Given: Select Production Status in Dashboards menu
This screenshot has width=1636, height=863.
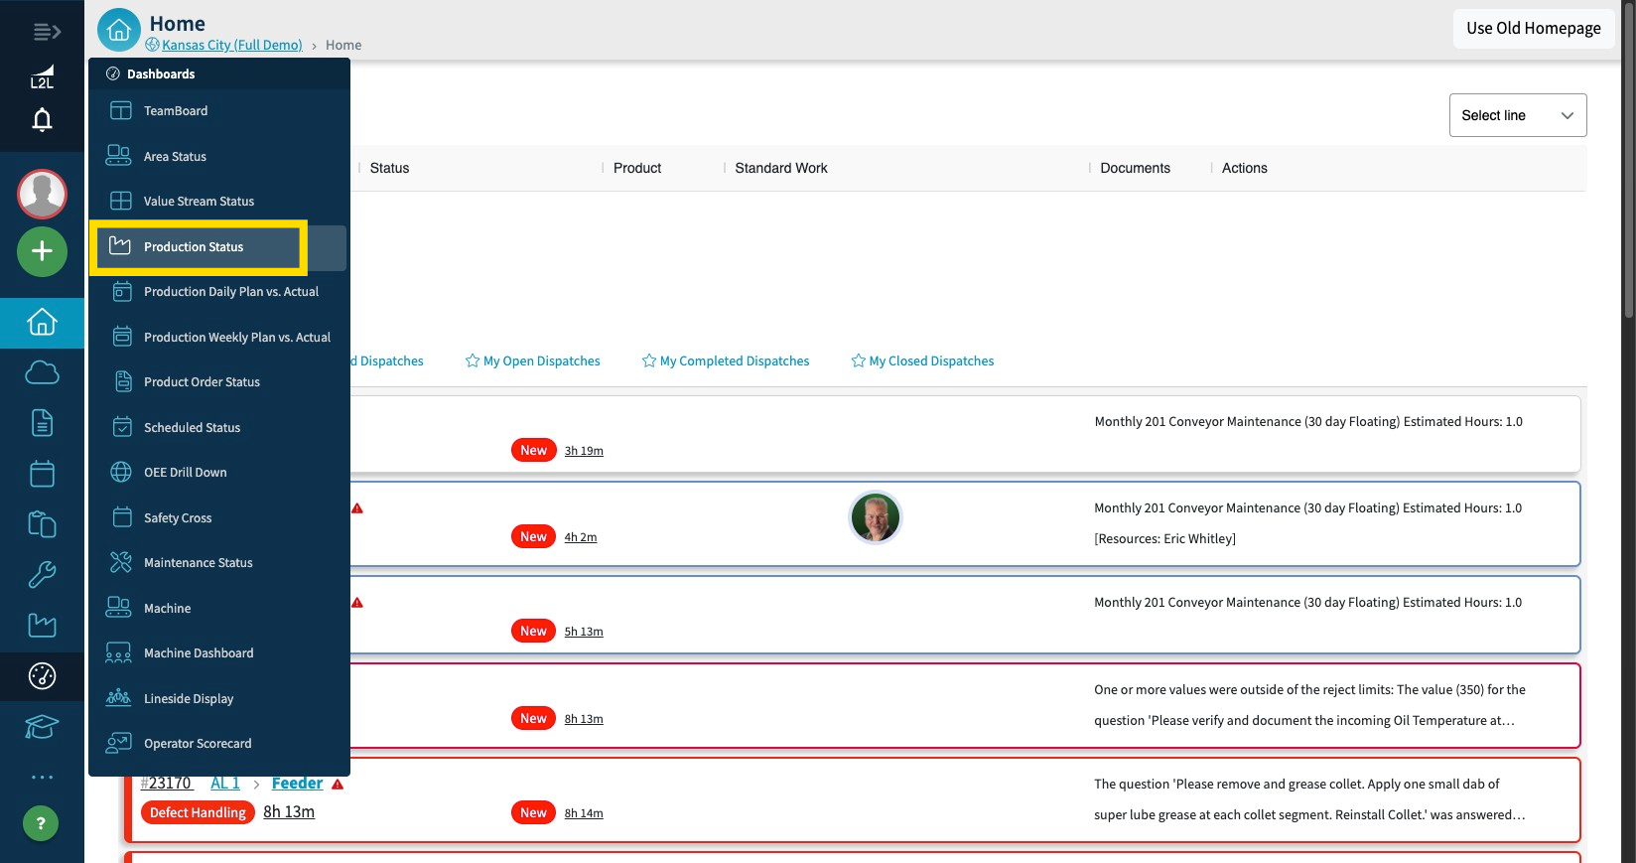Looking at the screenshot, I should (x=219, y=247).
